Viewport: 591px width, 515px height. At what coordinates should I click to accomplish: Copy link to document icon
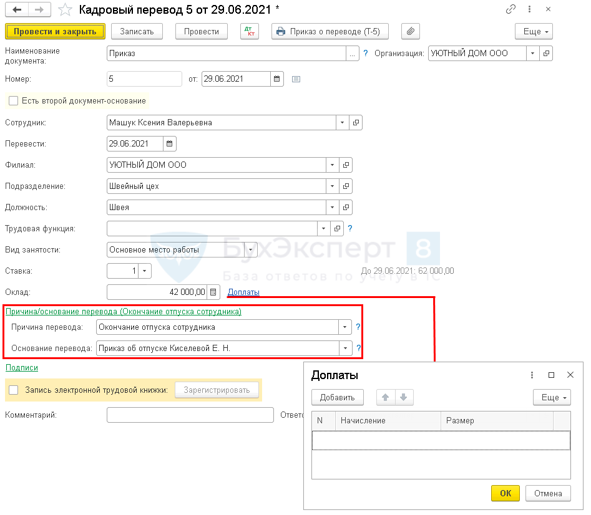[511, 9]
